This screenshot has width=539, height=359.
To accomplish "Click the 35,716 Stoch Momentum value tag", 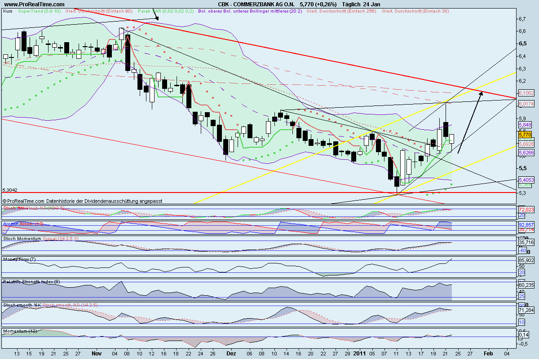I will 526,242.
